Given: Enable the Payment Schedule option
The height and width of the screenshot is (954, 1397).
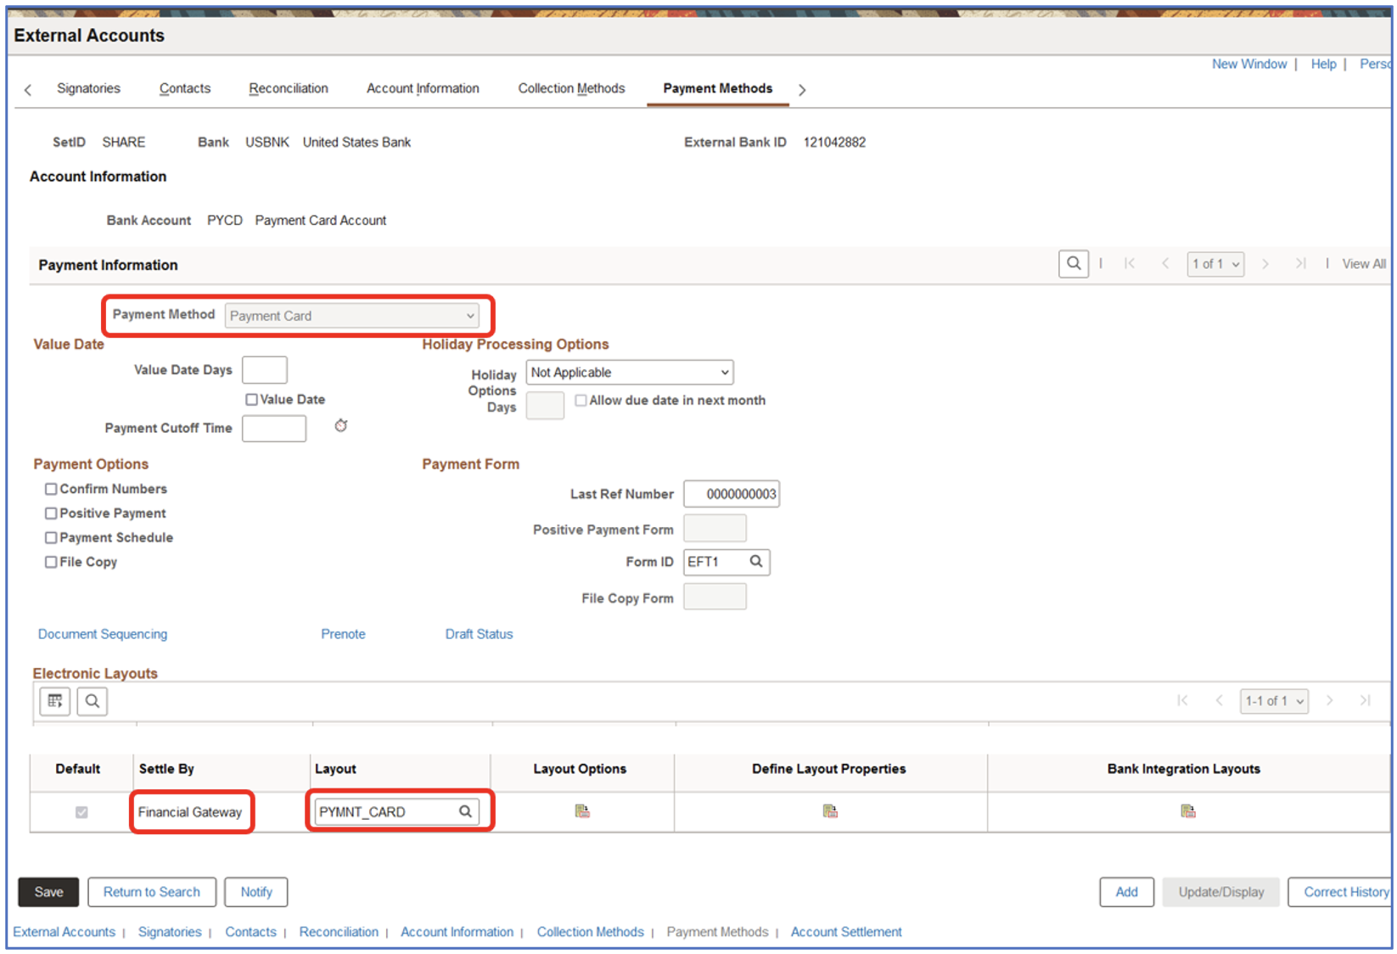Looking at the screenshot, I should click(51, 538).
